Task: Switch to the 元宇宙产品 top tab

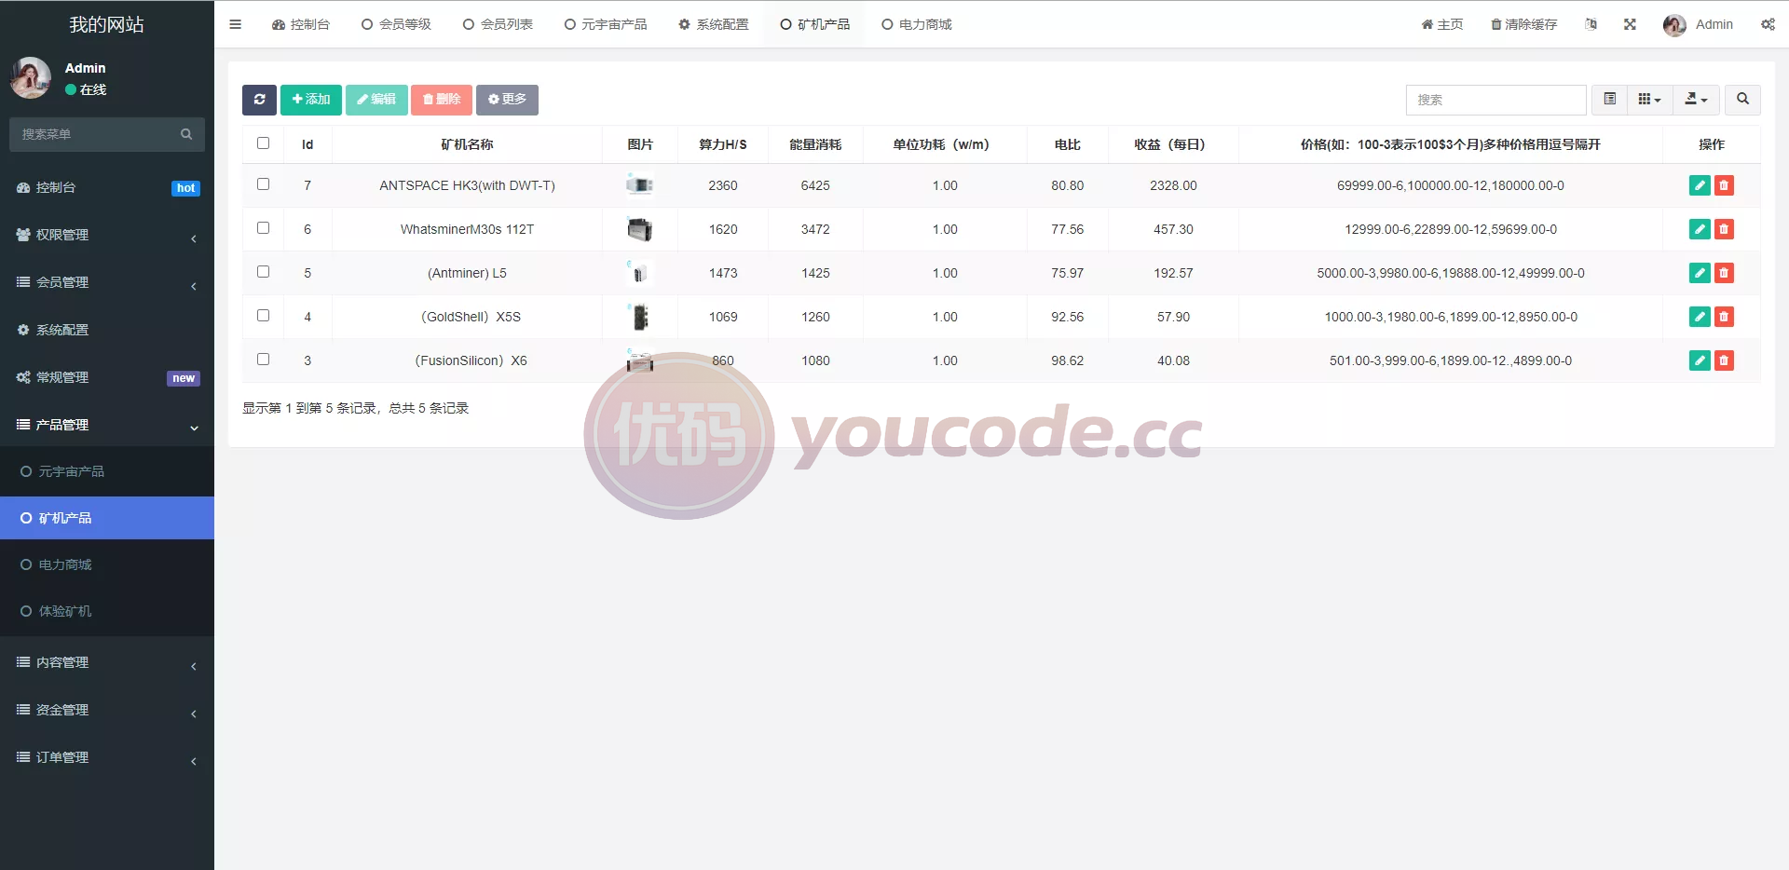Action: click(x=606, y=24)
